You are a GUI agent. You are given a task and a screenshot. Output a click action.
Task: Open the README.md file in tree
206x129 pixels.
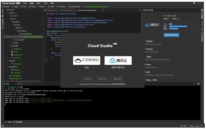[15, 79]
